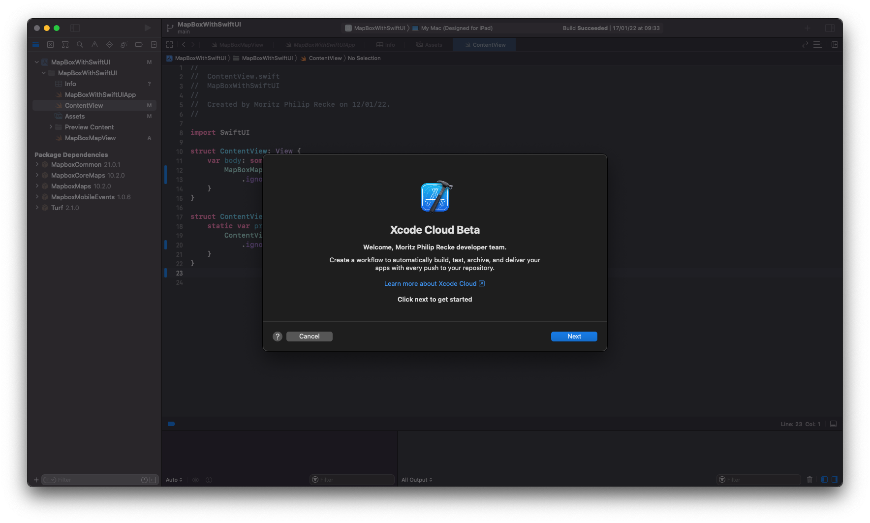The height and width of the screenshot is (523, 870).
Task: Toggle the variables view pane
Action: click(x=824, y=480)
